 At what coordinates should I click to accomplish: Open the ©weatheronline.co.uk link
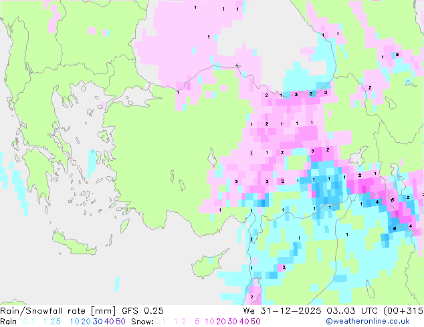tap(368, 322)
